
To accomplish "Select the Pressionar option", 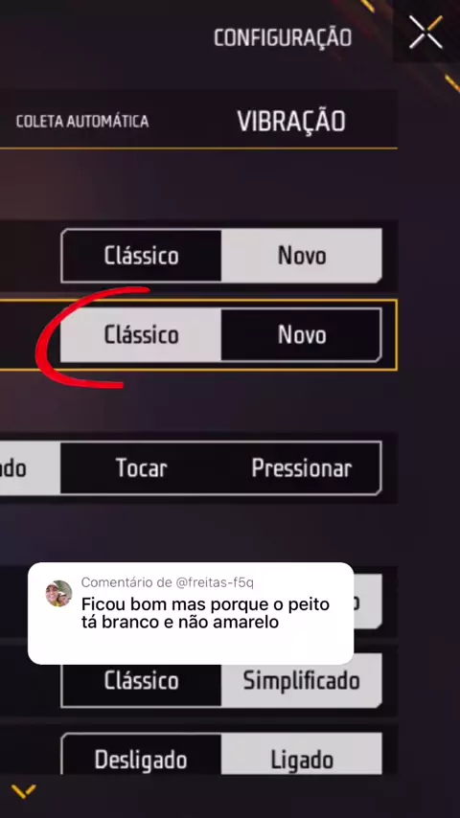I will click(301, 468).
